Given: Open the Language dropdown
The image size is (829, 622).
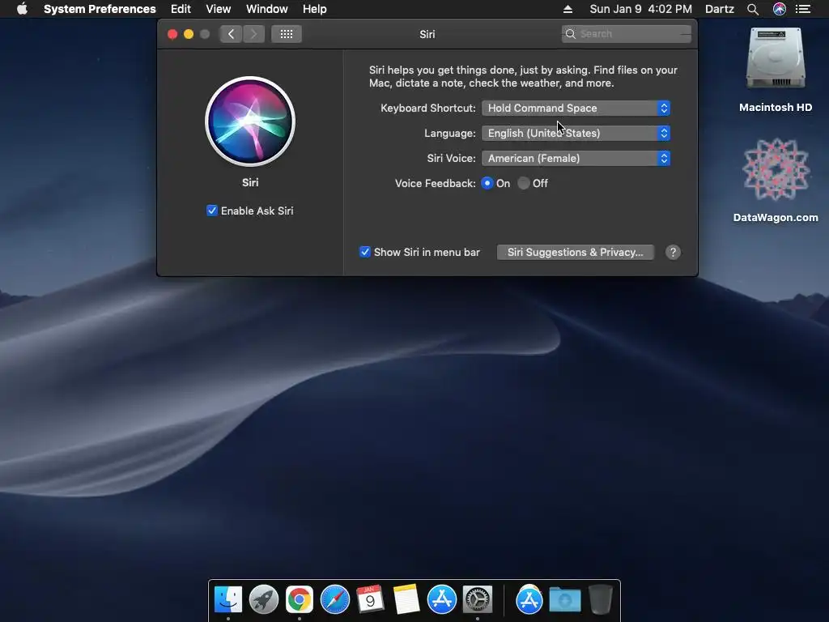Looking at the screenshot, I should pos(576,134).
